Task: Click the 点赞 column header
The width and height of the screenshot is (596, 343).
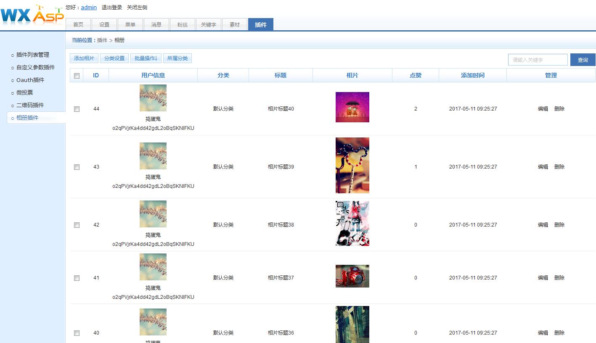Action: click(x=416, y=75)
